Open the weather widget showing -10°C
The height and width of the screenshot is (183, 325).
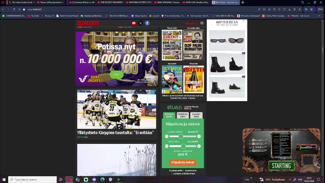point(272,180)
